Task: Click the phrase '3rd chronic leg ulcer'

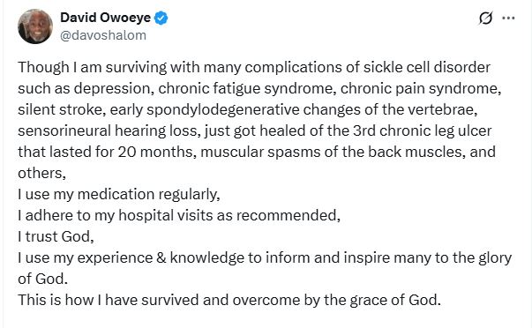Action: pyautogui.click(x=422, y=130)
